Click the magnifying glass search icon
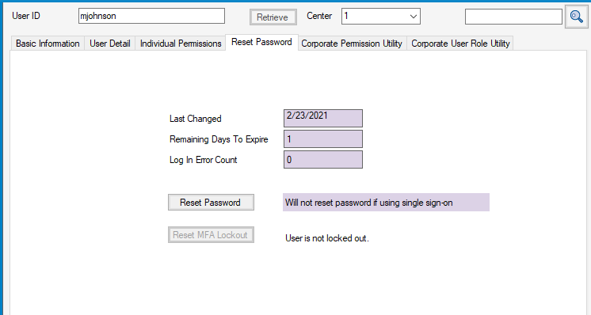 tap(576, 17)
